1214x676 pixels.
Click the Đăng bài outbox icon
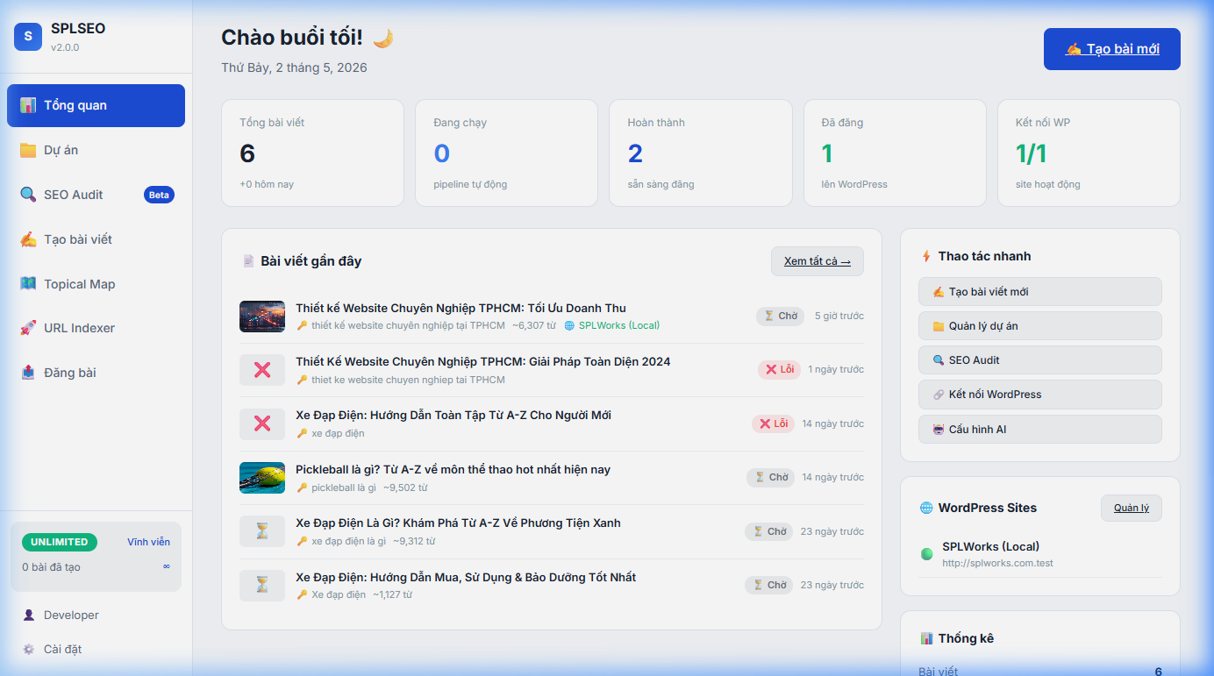28,373
